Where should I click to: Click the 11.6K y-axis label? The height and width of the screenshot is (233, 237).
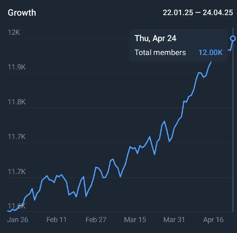[17, 206]
